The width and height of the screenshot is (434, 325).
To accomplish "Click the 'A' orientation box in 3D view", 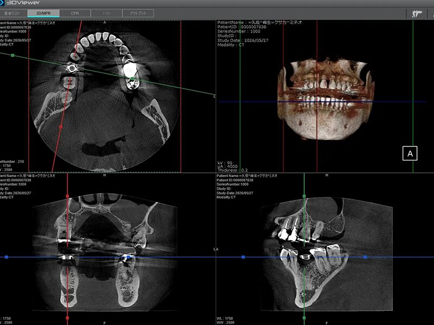I will coord(410,153).
